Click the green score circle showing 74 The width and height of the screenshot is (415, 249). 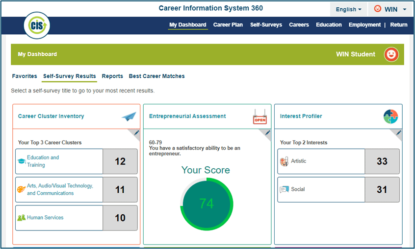(207, 204)
